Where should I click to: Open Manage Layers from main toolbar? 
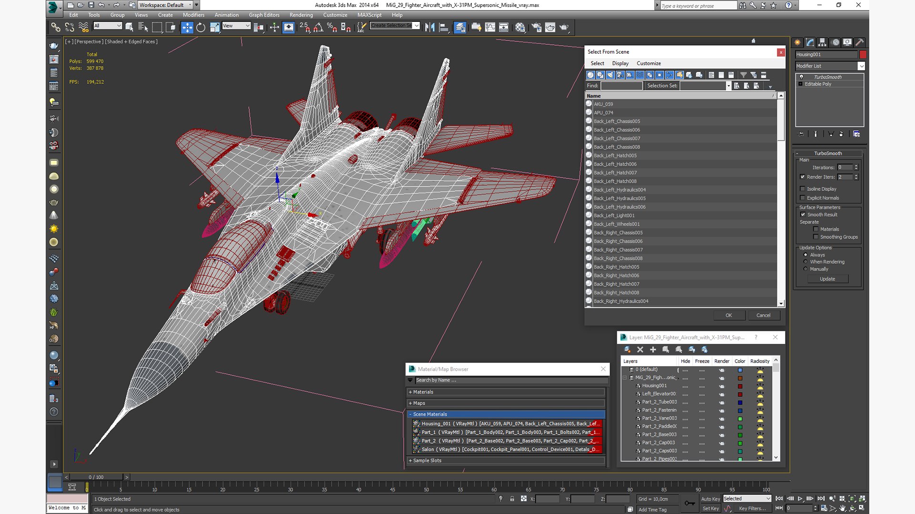coord(460,27)
